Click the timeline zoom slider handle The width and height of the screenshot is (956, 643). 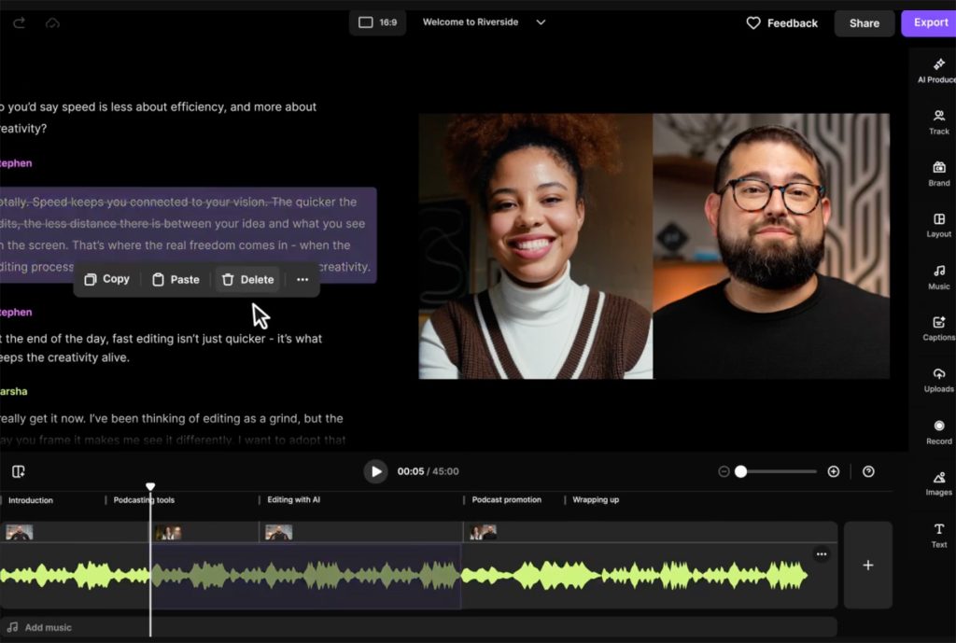click(x=740, y=472)
